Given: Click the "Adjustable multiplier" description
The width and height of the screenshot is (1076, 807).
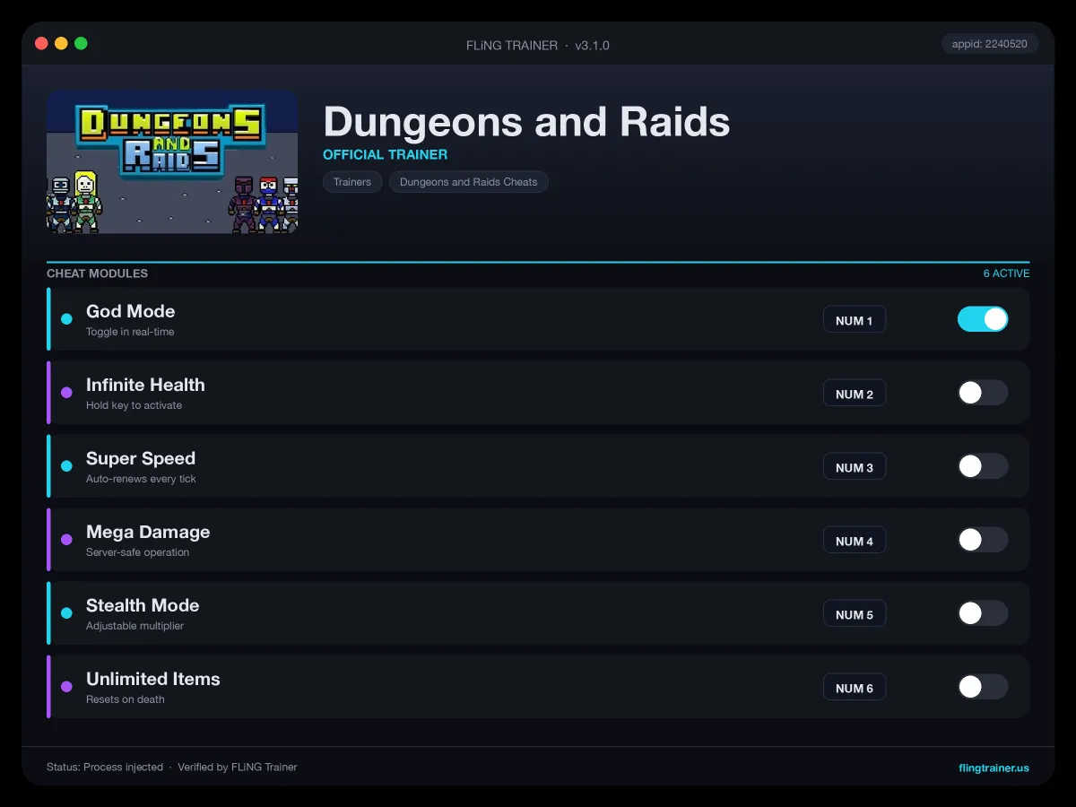Looking at the screenshot, I should 134,626.
